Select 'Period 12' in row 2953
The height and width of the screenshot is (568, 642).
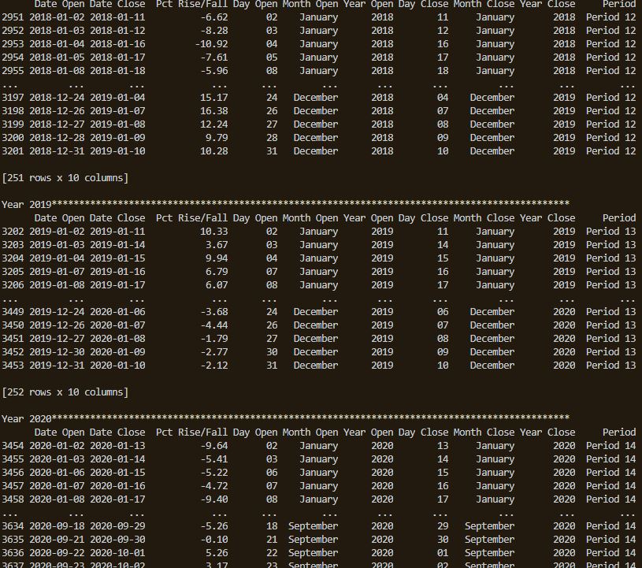coord(610,44)
